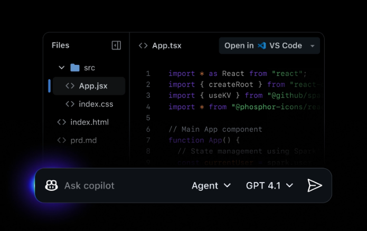
Task: Click the createRoot import line
Action: coord(246,84)
